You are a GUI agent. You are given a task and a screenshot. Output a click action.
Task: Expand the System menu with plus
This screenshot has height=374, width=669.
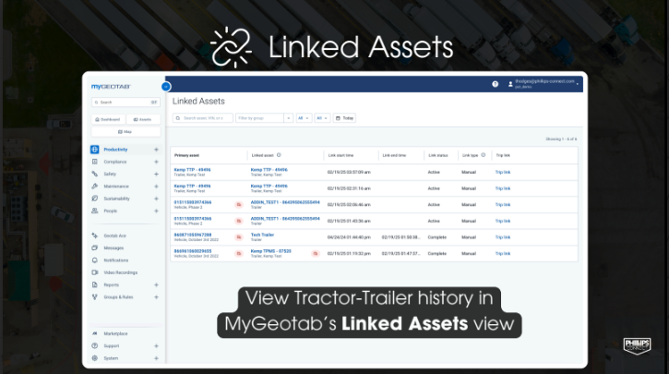(x=156, y=358)
